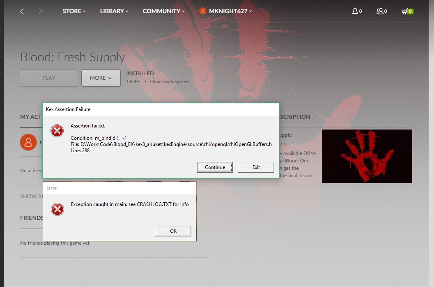Click the cart count badge
Screen dimensions: 434x287
[x=410, y=12]
